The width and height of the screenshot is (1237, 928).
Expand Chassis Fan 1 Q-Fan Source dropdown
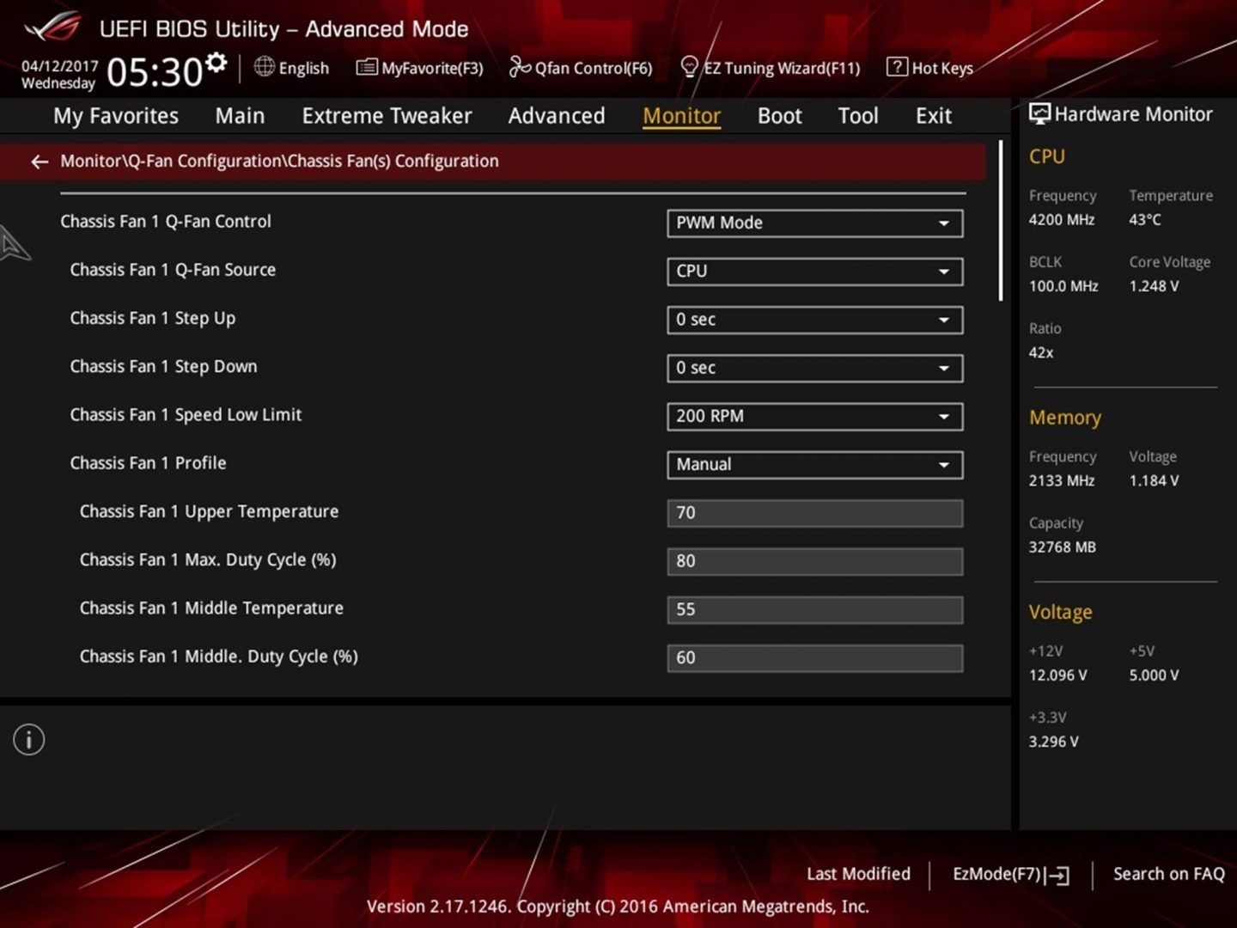pyautogui.click(x=814, y=272)
